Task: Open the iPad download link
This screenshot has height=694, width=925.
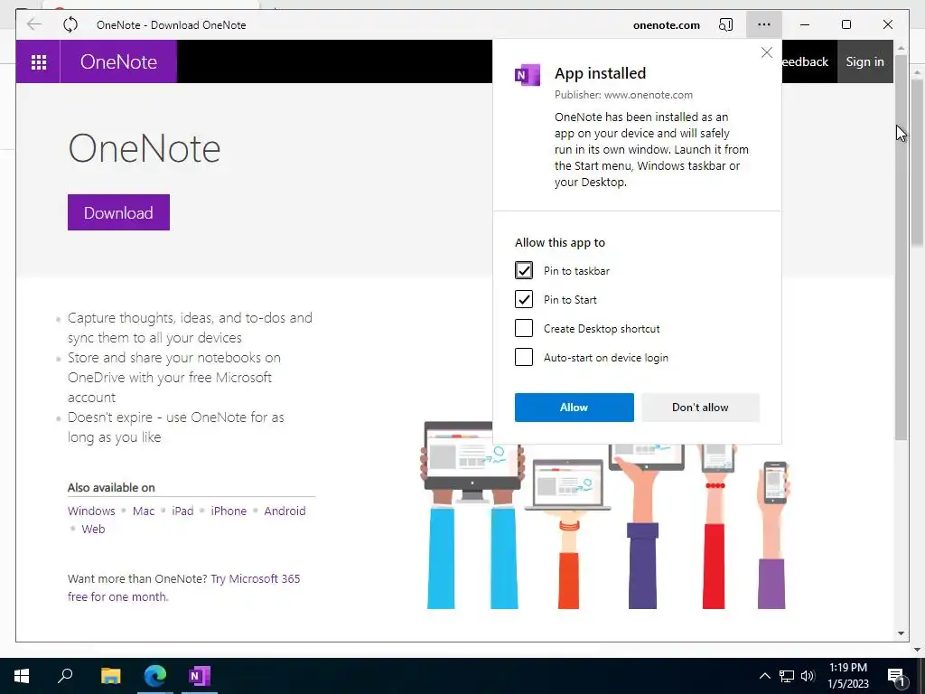Action: 182,511
